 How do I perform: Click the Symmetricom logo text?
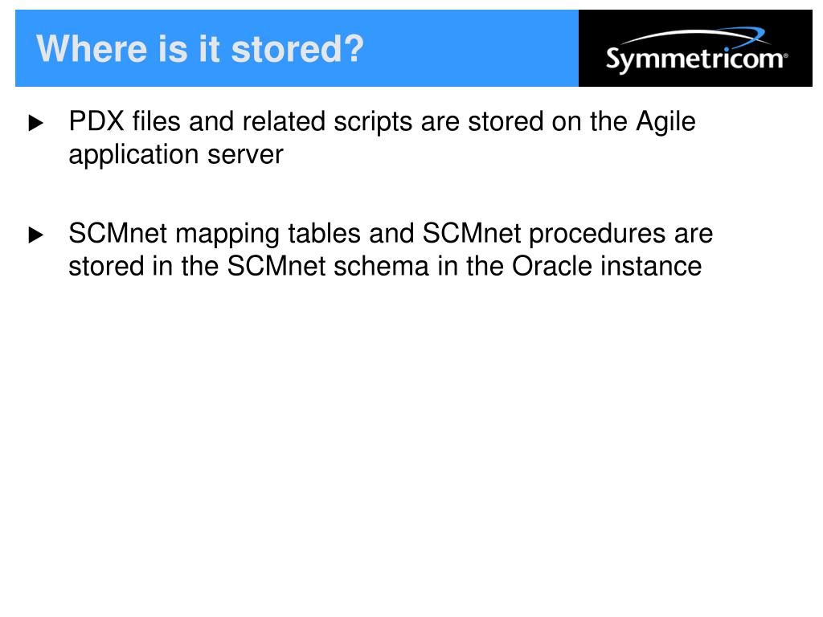pos(695,59)
